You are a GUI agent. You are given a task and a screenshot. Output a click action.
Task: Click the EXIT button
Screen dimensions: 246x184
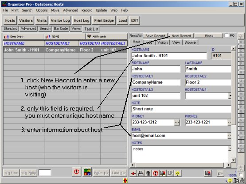tap(135, 20)
